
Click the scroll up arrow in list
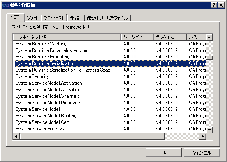click(x=209, y=37)
